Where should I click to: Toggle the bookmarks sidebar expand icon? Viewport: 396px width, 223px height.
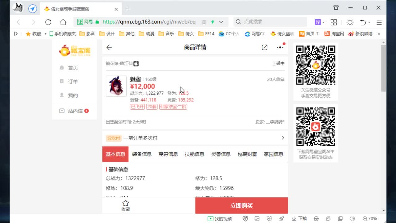point(15,34)
